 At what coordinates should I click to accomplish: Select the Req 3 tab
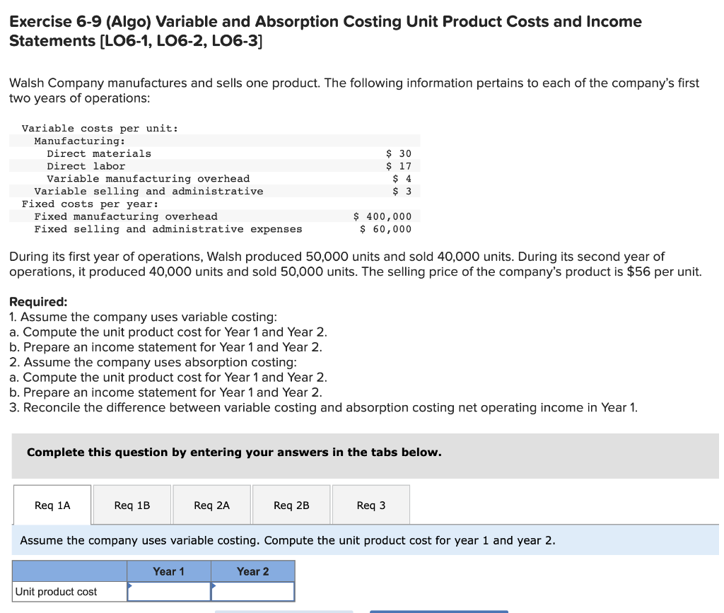click(370, 504)
